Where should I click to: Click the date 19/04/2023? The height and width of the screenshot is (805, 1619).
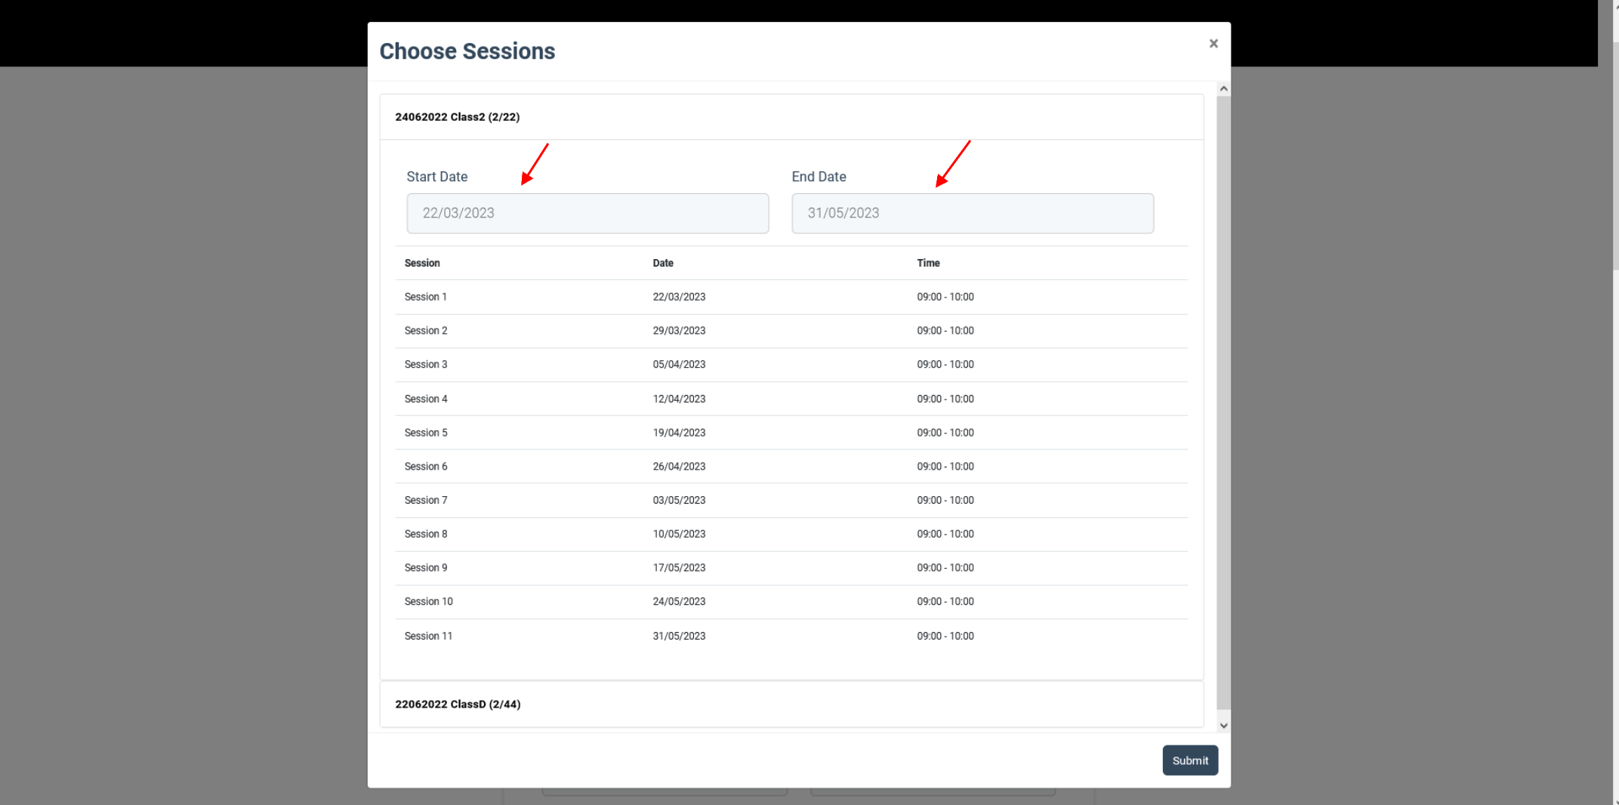[679, 433]
